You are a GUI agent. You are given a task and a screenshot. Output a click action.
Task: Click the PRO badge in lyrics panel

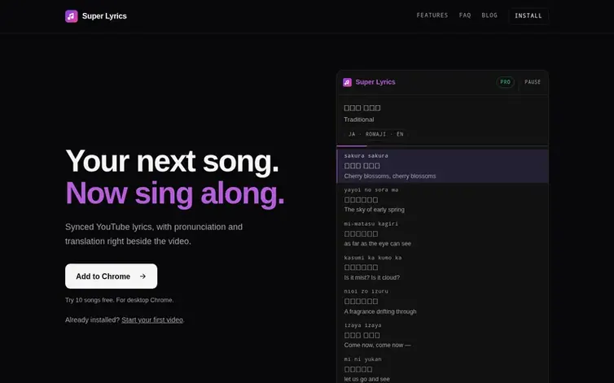pos(505,82)
